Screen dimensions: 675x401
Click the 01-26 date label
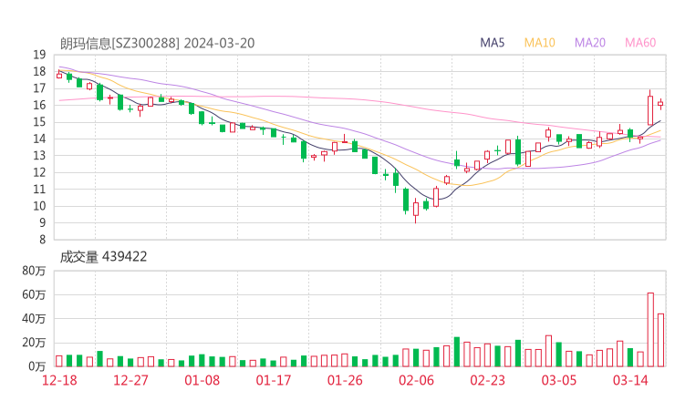click(345, 380)
